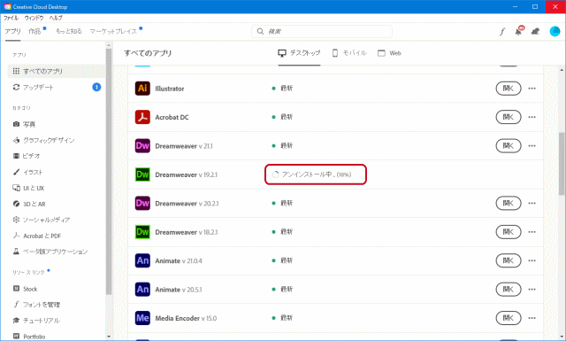
Task: Open the ファイル menu
Action: tap(11, 18)
